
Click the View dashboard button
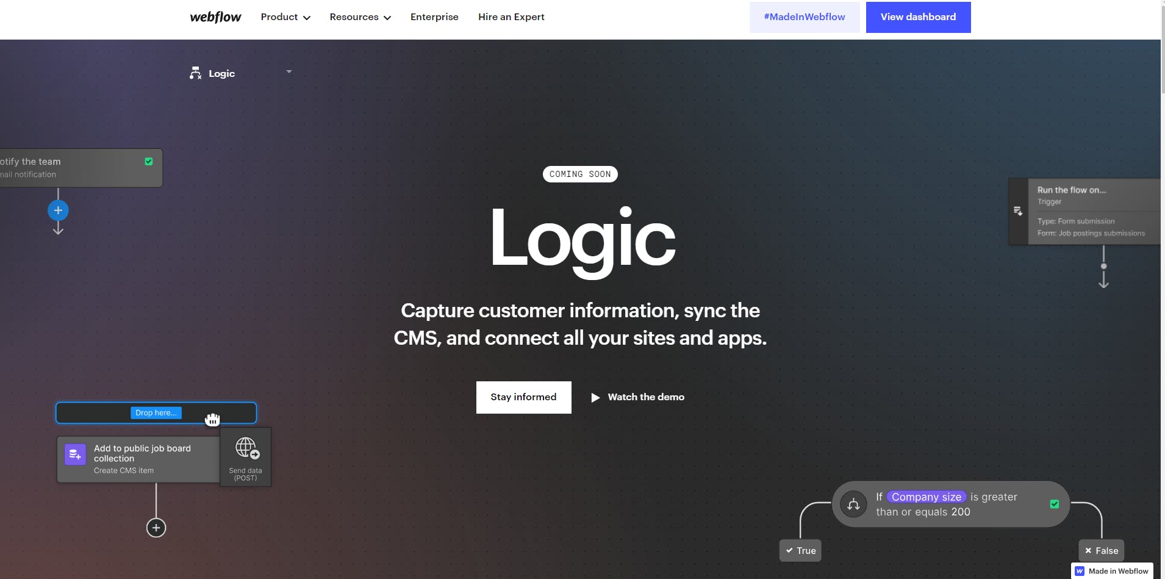pyautogui.click(x=918, y=17)
